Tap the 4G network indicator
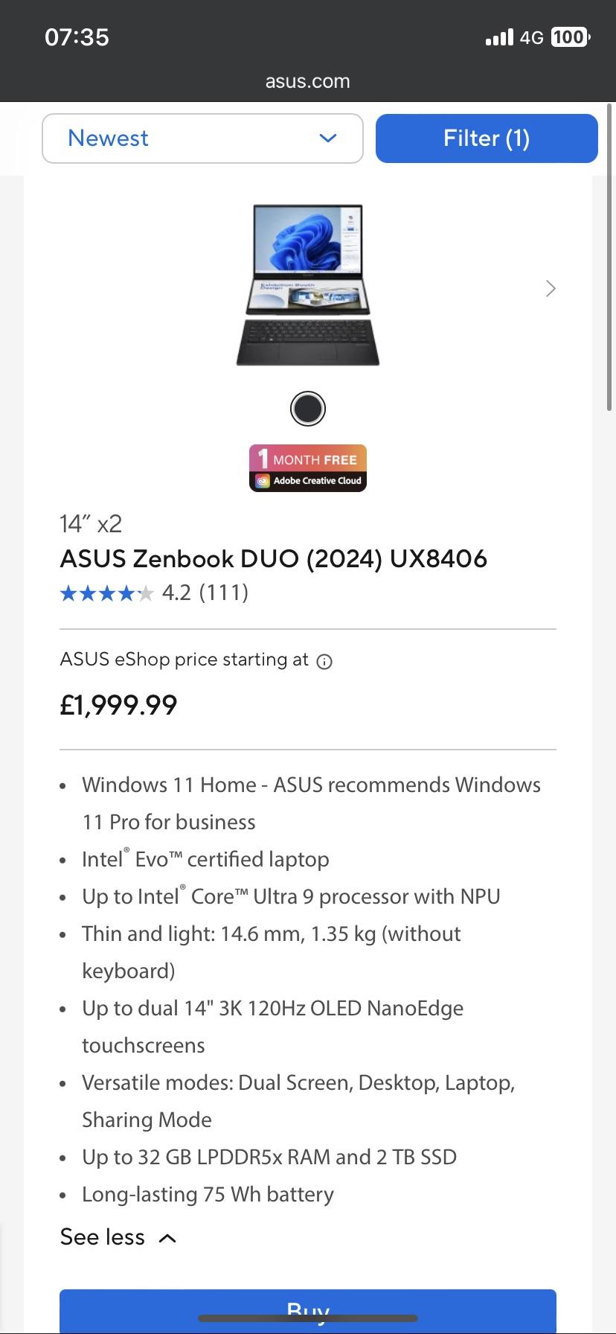616x1334 pixels. pos(532,37)
